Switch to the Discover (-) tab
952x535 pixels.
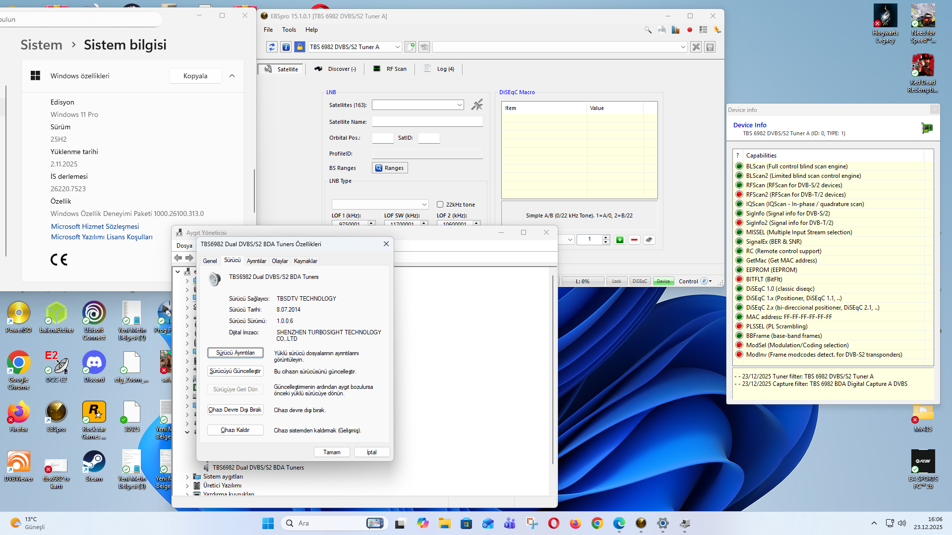pyautogui.click(x=335, y=69)
